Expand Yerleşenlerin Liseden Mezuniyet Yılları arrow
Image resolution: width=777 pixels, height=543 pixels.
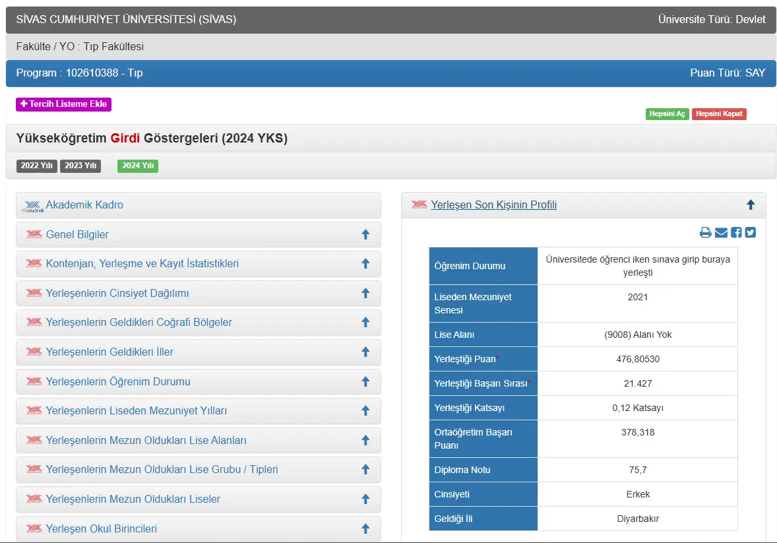click(x=365, y=410)
